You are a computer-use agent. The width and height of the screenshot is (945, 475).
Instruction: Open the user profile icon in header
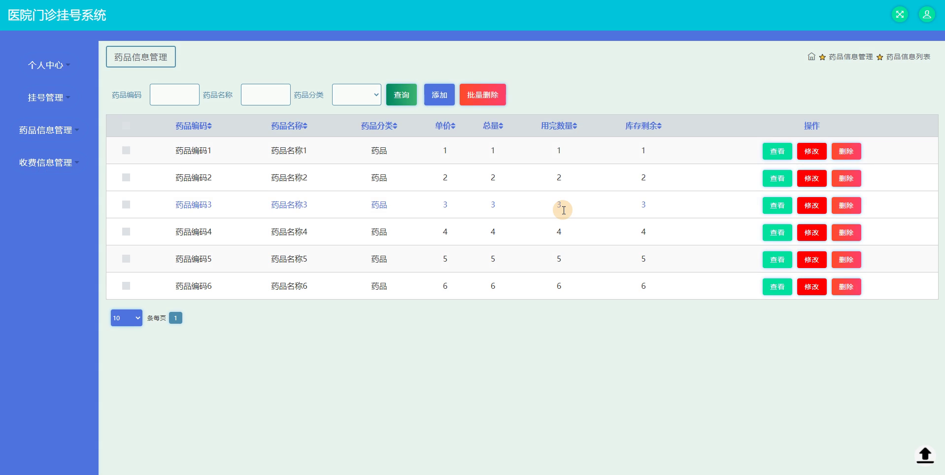coord(927,14)
